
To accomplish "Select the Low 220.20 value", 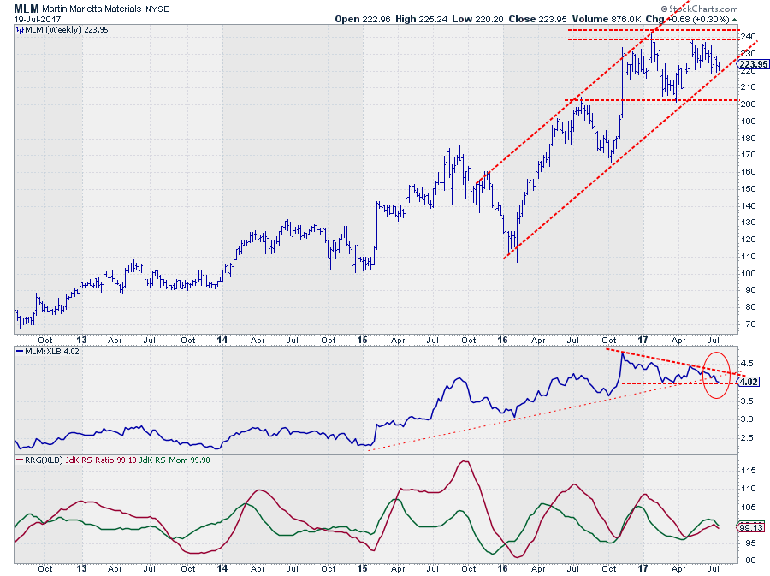I will tap(477, 19).
